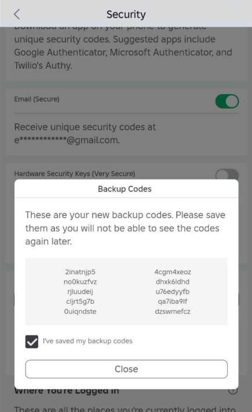Click backup code qa7iba9lf
Viewport: 252px width, 412px height.
pos(172,302)
